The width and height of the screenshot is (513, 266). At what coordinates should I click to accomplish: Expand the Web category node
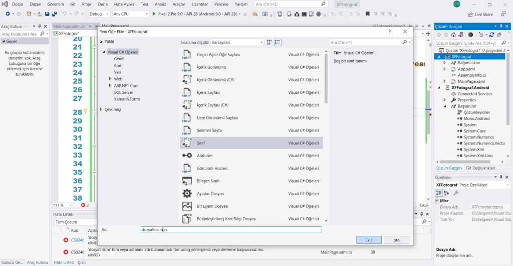[110, 79]
